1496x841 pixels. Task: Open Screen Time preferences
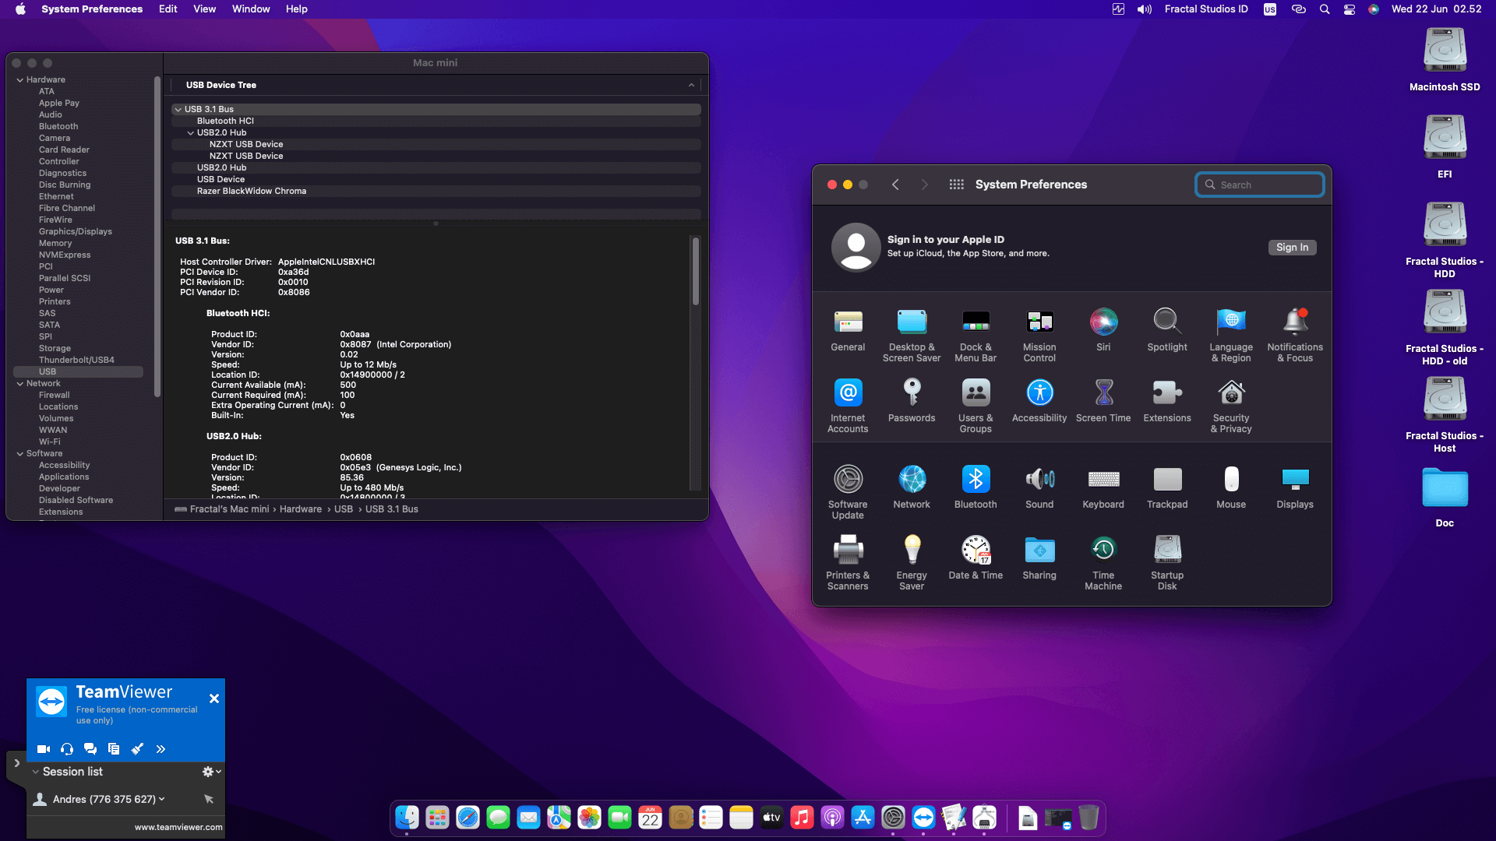click(x=1103, y=401)
